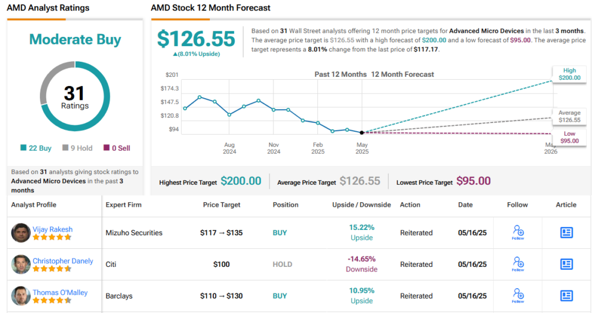Click the $100 price target cell
The image size is (592, 313).
point(221,264)
